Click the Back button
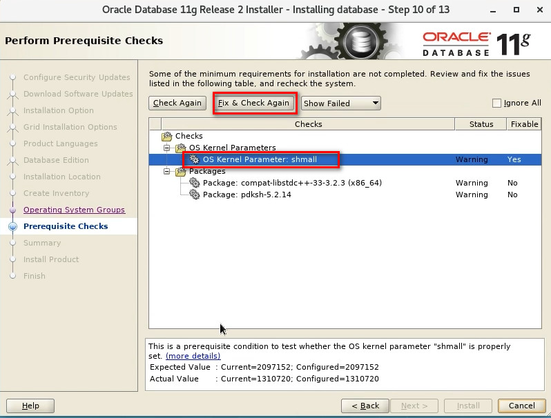Screen dimensions: 551x418 pyautogui.click(x=366, y=406)
